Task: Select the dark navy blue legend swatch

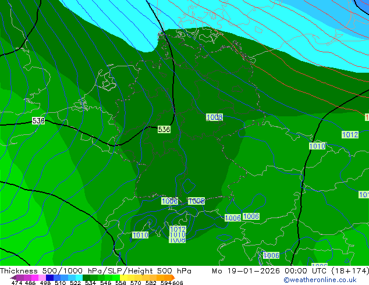Action: (49, 277)
